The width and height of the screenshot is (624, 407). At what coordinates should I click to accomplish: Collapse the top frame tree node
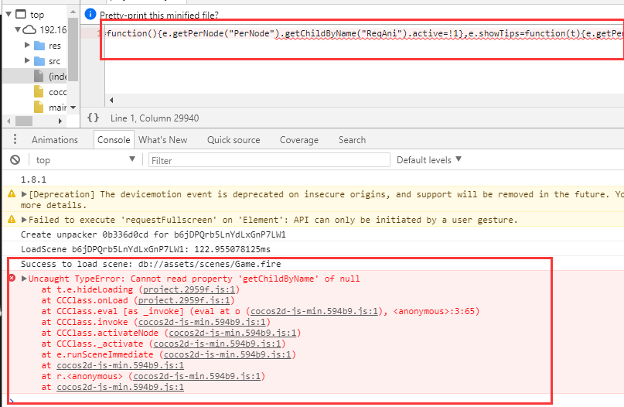tap(9, 15)
